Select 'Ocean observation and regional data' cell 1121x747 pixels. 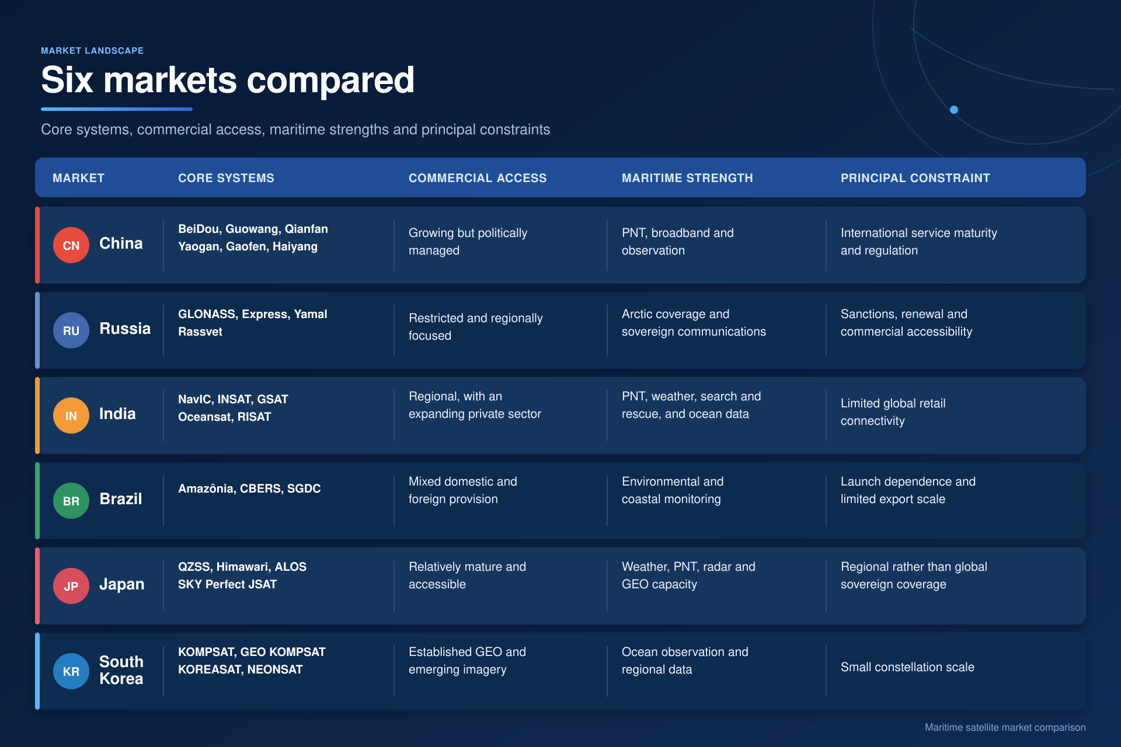point(685,661)
